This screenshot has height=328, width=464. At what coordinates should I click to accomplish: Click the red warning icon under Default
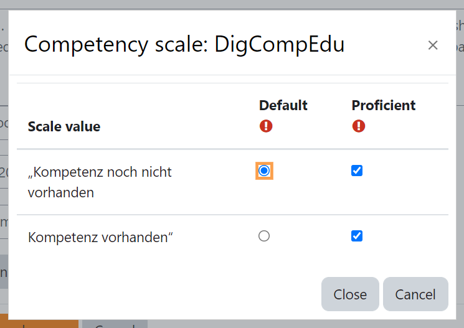click(x=266, y=126)
